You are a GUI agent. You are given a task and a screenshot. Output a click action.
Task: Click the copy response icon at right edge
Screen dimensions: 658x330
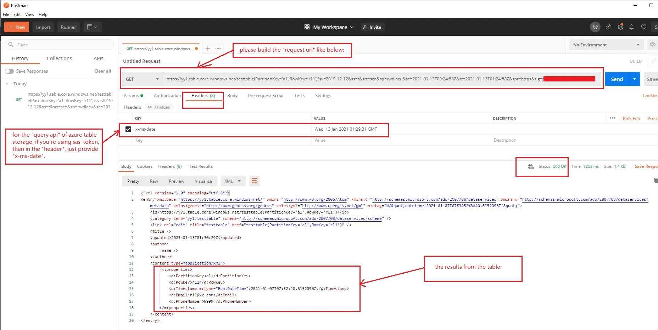tap(656, 180)
